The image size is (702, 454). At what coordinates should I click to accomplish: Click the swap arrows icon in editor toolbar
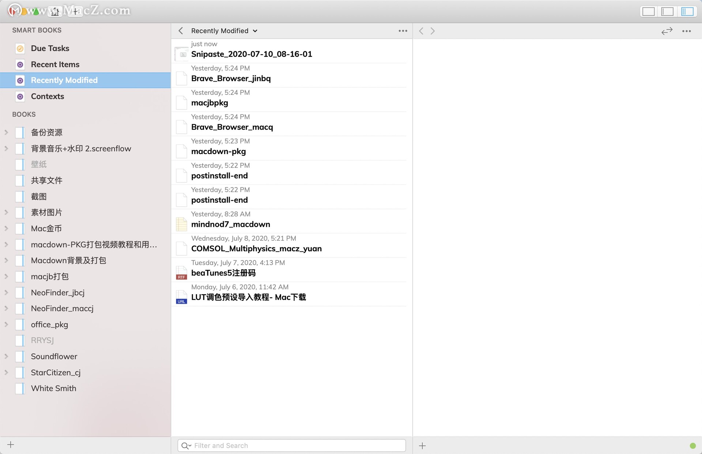pyautogui.click(x=667, y=31)
